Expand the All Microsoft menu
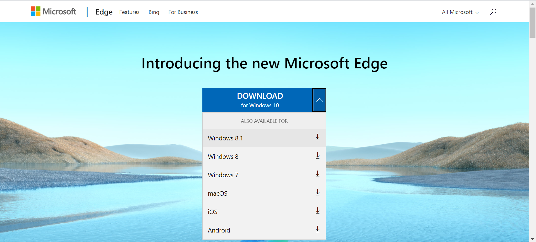The width and height of the screenshot is (536, 242). [460, 12]
